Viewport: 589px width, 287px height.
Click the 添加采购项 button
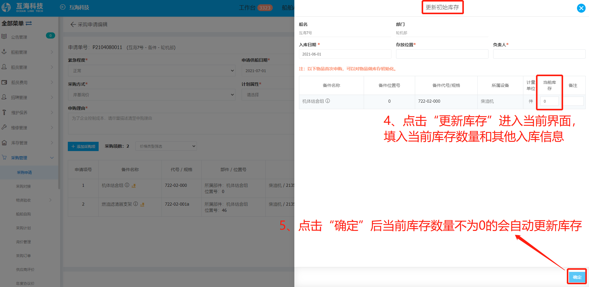click(x=83, y=146)
